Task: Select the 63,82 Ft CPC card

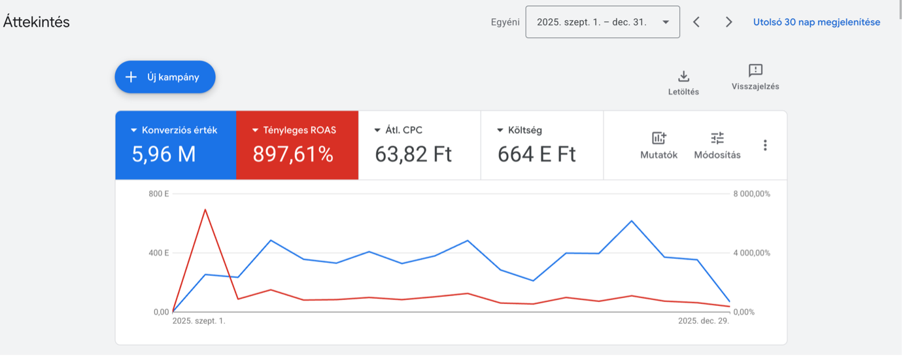Action: pos(420,145)
